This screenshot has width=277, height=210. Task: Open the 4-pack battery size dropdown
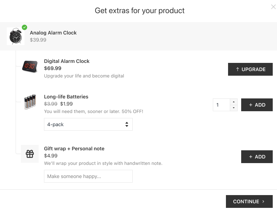point(88,124)
